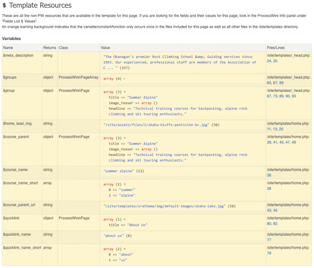This screenshot has width=314, height=268.
Task: Open line 43 link for $course_parent_url
Action: (x=269, y=210)
